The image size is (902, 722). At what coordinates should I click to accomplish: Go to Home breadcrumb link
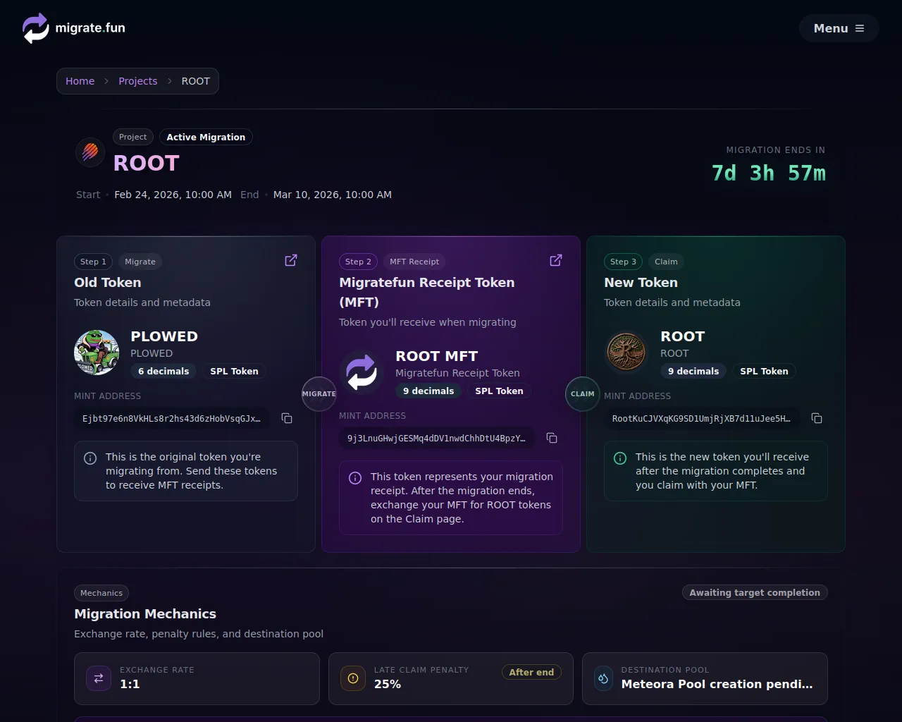pyautogui.click(x=80, y=81)
